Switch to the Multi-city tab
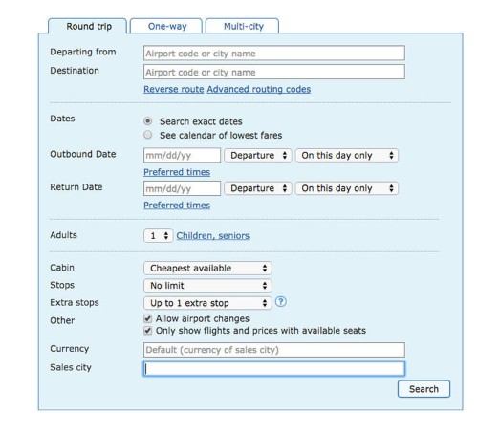This screenshot has height=434, width=478. tap(243, 26)
